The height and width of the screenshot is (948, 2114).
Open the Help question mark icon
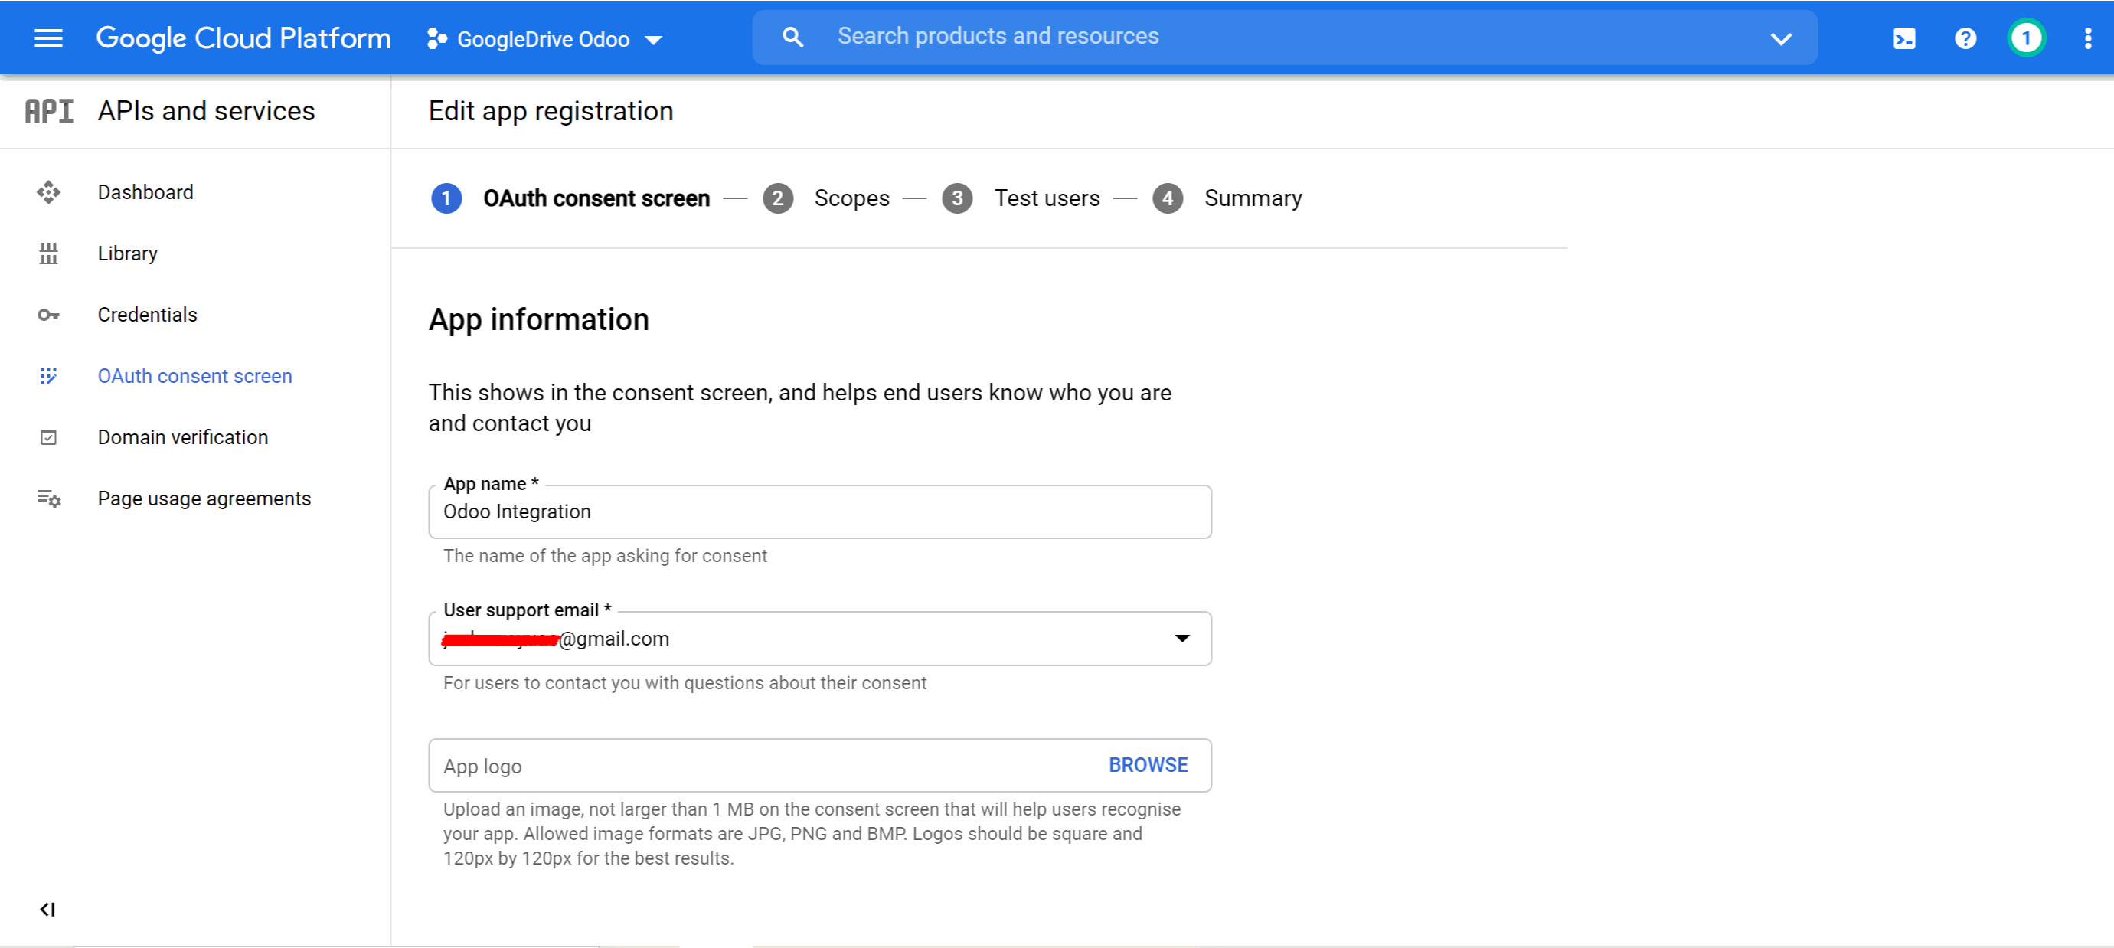(1965, 38)
